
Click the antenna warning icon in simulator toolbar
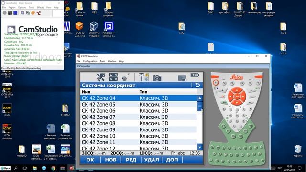pos(144,77)
